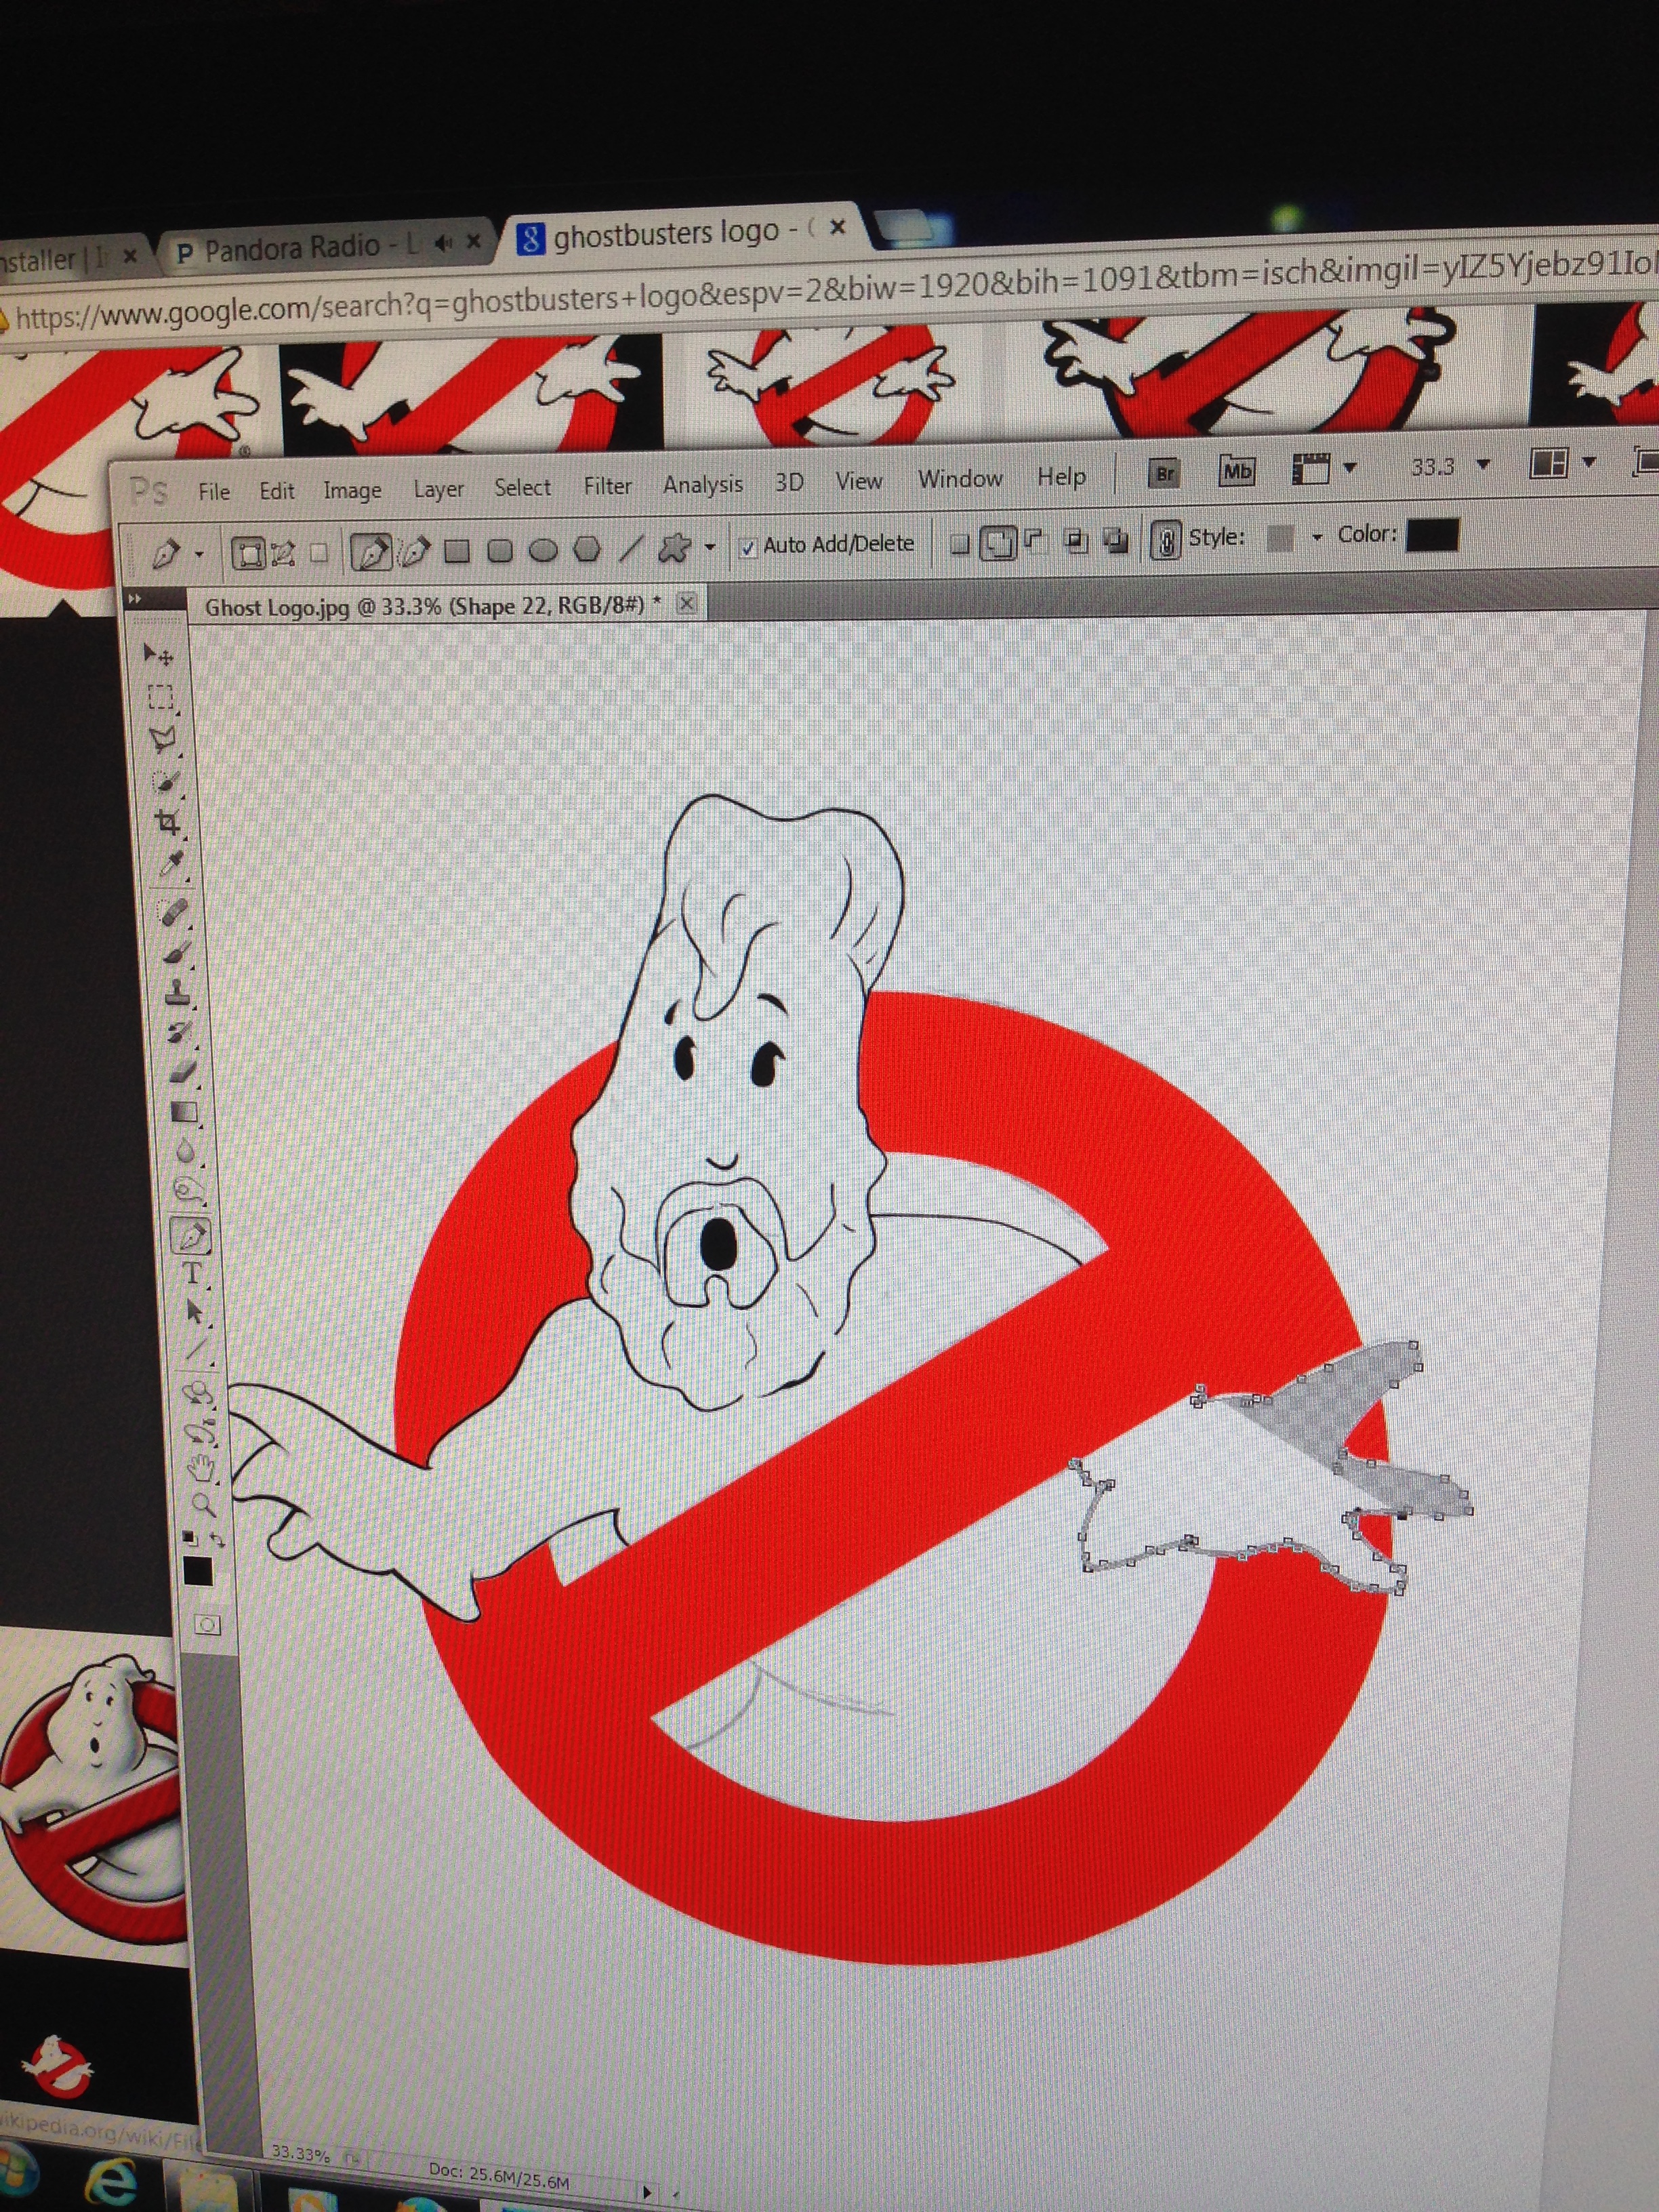The image size is (1659, 2212).
Task: Toggle the Auto Add/Delete checkbox
Action: point(747,547)
